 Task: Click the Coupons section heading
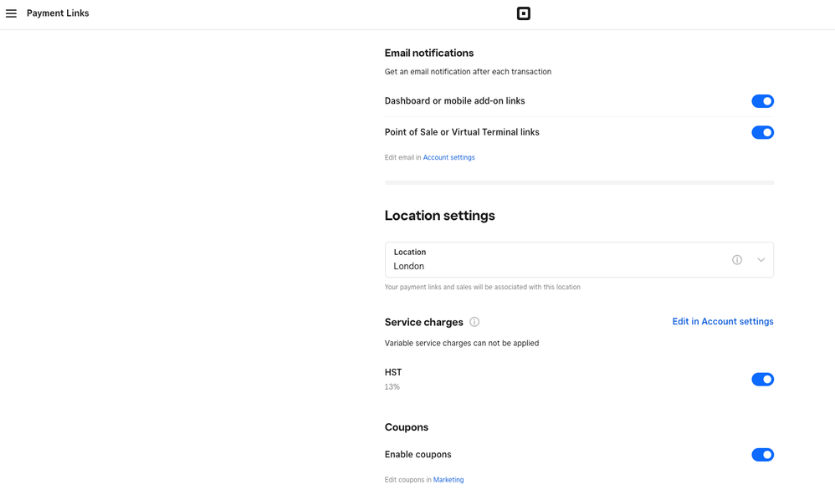(407, 427)
